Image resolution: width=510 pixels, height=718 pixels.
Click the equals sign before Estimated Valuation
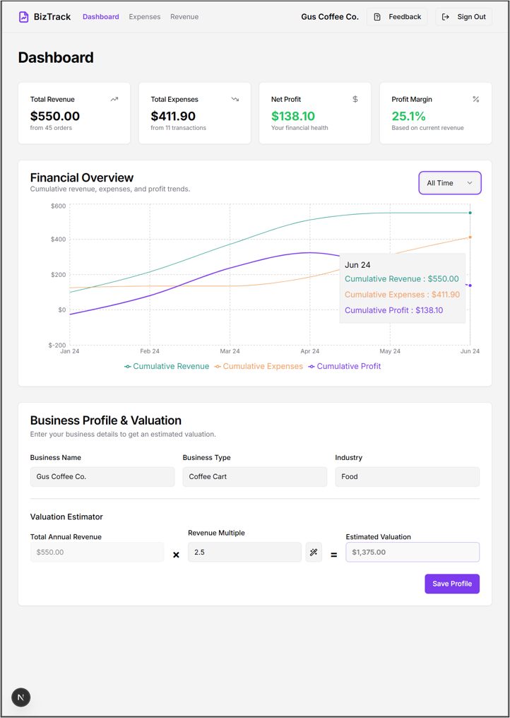333,555
